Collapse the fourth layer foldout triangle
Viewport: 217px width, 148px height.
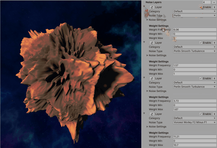pos(144,113)
